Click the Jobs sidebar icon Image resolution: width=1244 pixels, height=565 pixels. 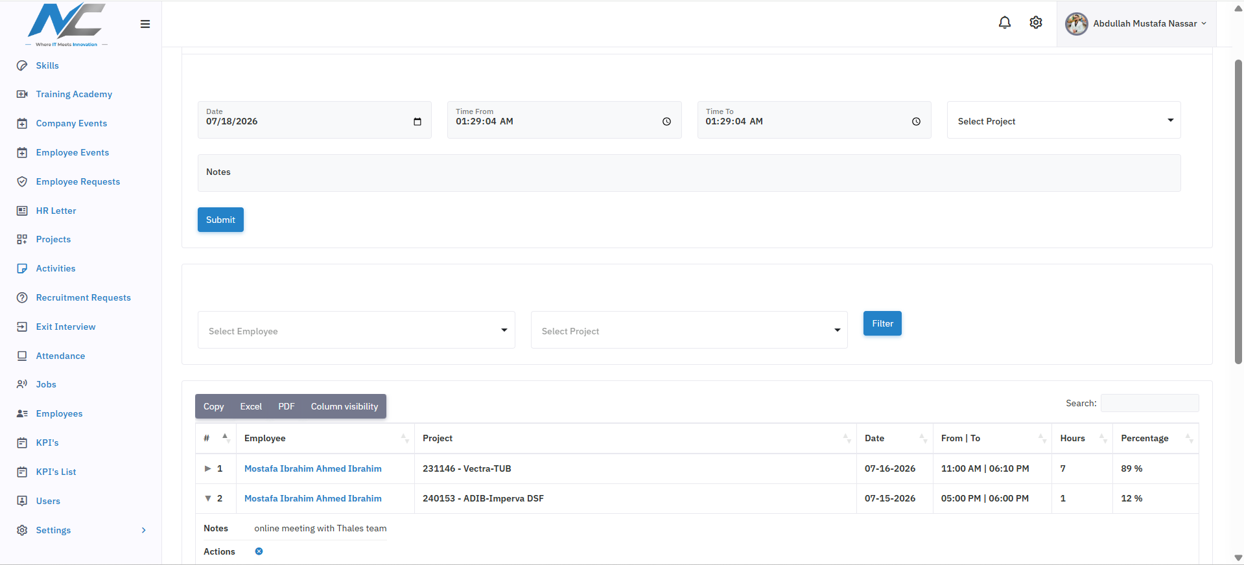pyautogui.click(x=22, y=384)
